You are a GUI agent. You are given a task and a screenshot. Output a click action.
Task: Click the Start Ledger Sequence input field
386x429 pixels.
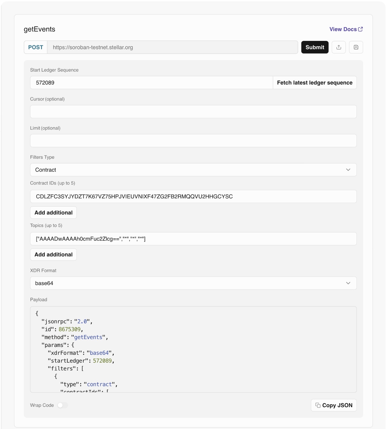151,83
